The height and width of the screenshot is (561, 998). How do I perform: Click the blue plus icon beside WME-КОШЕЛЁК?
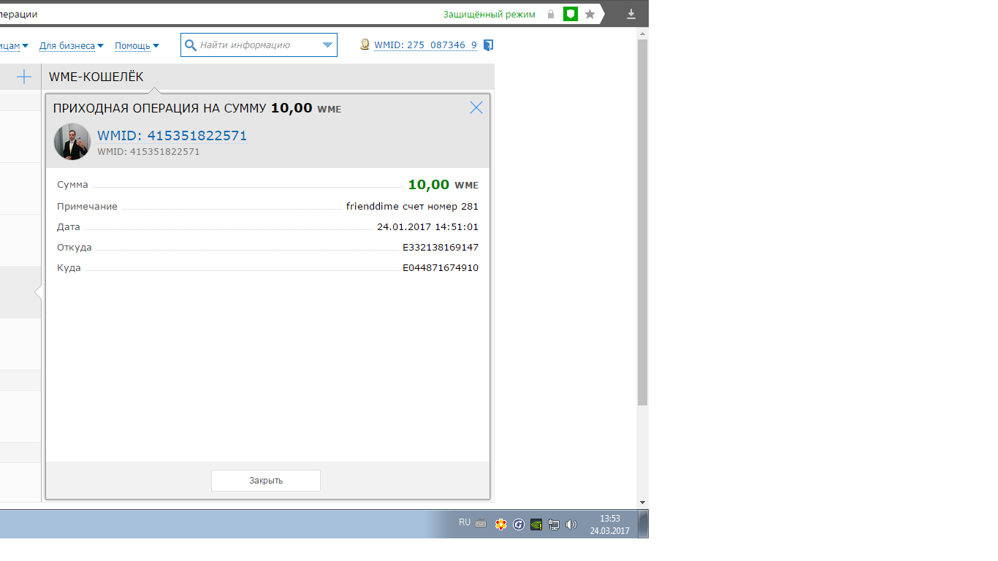(x=24, y=77)
